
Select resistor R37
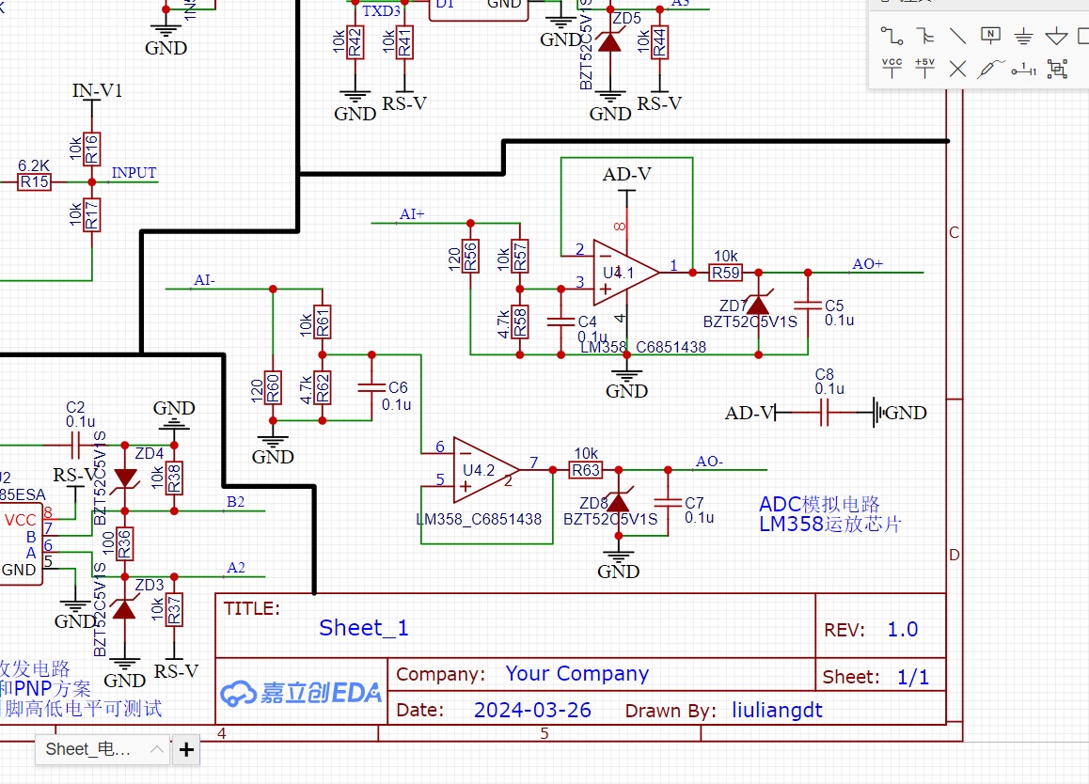174,610
